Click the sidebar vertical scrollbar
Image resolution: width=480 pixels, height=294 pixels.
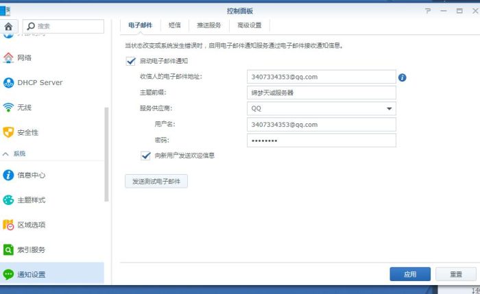(x=106, y=154)
